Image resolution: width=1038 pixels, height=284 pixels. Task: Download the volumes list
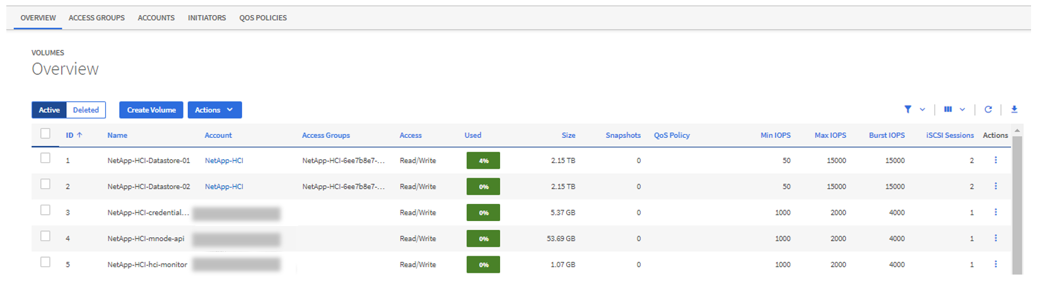[x=1014, y=110]
